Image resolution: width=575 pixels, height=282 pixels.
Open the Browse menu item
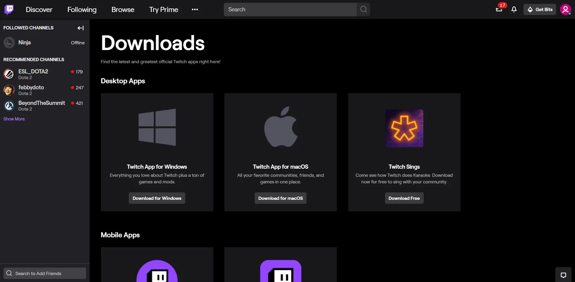pyautogui.click(x=123, y=9)
